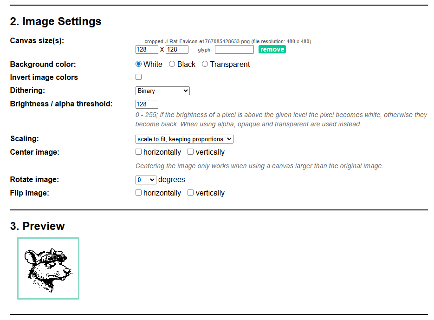The height and width of the screenshot is (320, 434).
Task: Click the uploaded PNG file name text
Action: [196, 41]
